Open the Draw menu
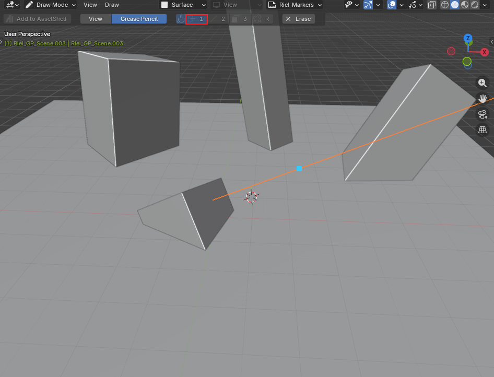This screenshot has width=494, height=377. (112, 5)
